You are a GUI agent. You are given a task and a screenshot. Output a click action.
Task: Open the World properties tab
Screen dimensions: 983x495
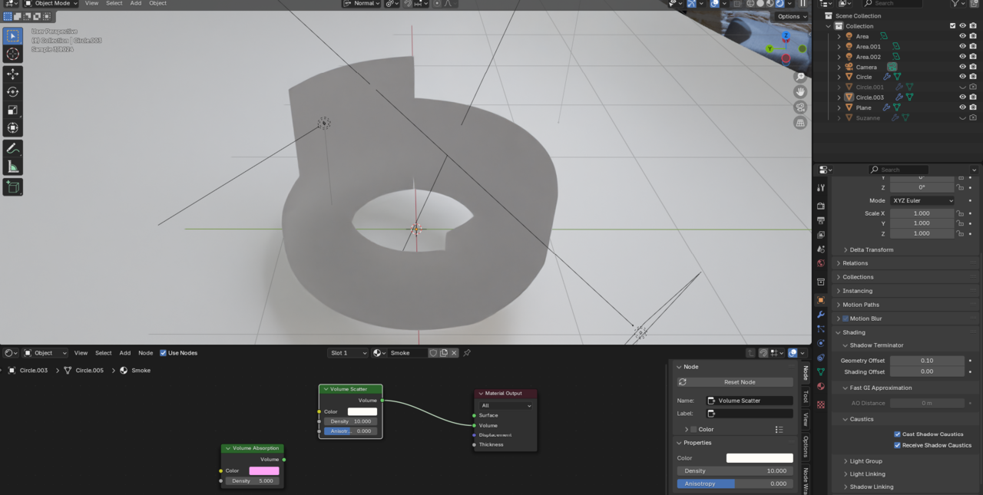(821, 263)
